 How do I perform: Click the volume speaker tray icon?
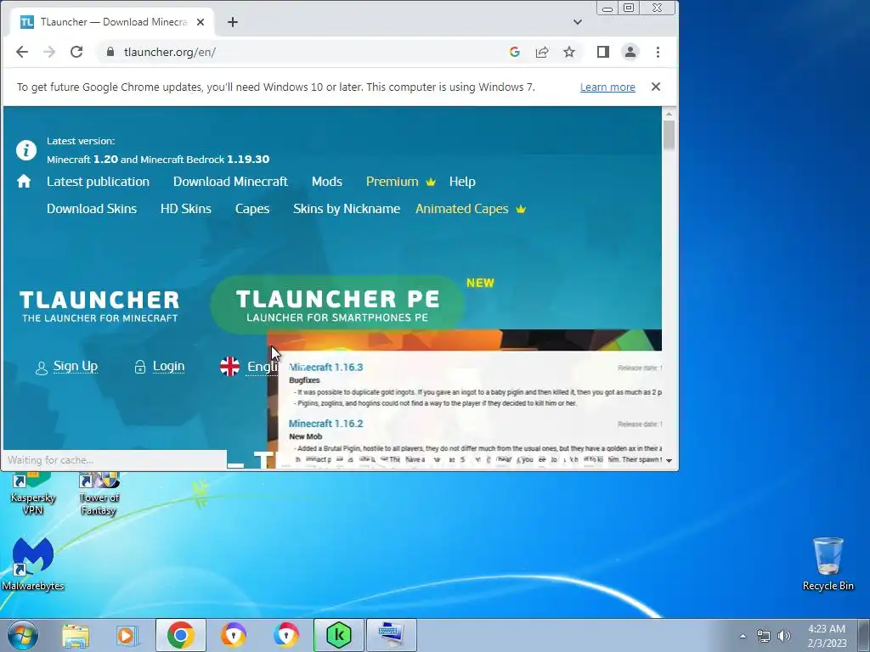click(784, 636)
